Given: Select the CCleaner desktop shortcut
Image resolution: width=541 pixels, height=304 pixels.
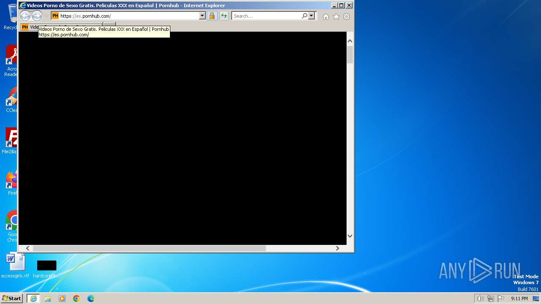Looking at the screenshot, I should click(x=11, y=100).
